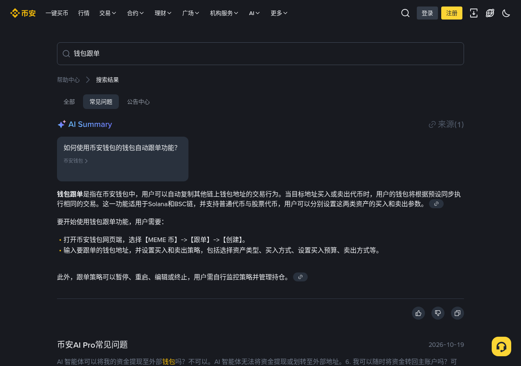Open the language globe icon
Image resolution: width=521 pixels, height=366 pixels.
pyautogui.click(x=490, y=13)
